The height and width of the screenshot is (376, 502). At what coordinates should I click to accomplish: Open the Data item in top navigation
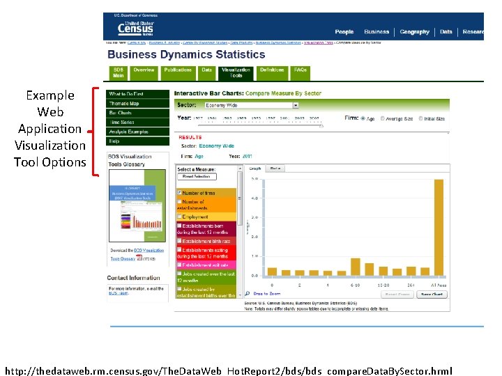tap(446, 31)
